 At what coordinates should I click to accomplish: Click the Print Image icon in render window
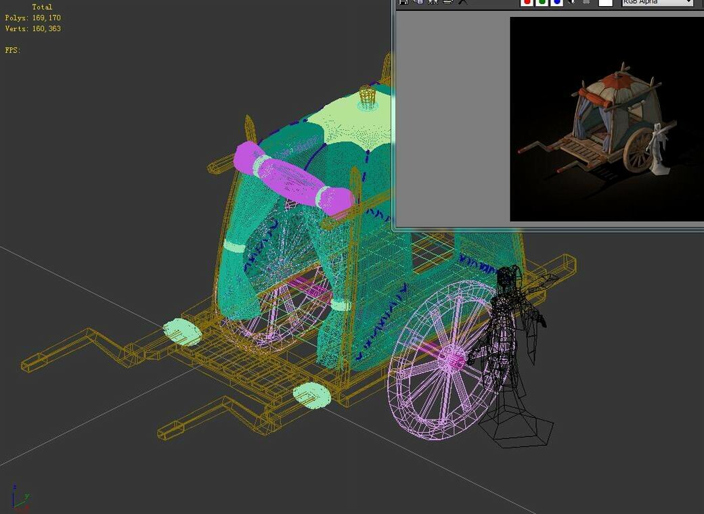tap(448, 2)
